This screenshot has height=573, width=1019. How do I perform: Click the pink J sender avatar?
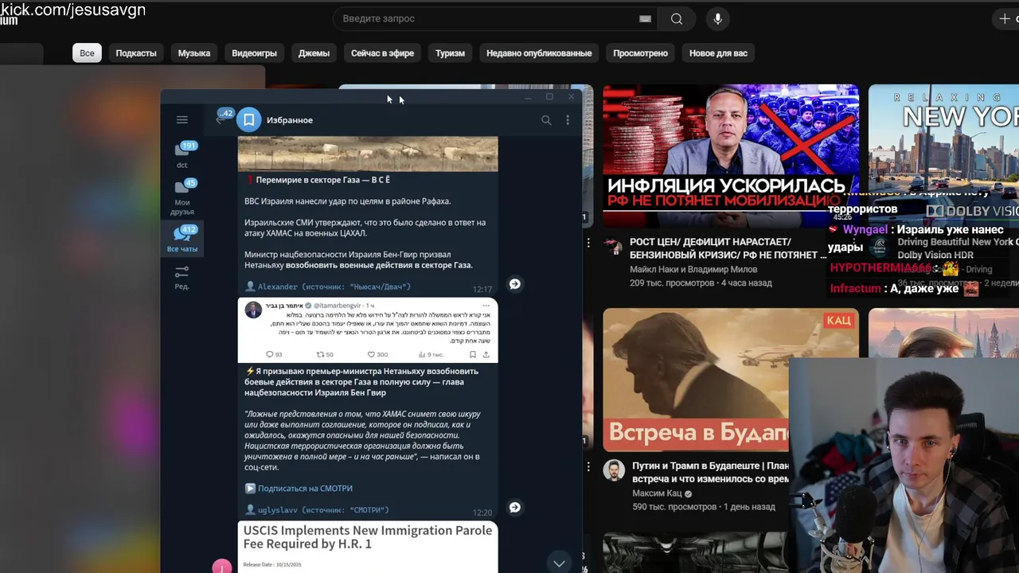(222, 566)
